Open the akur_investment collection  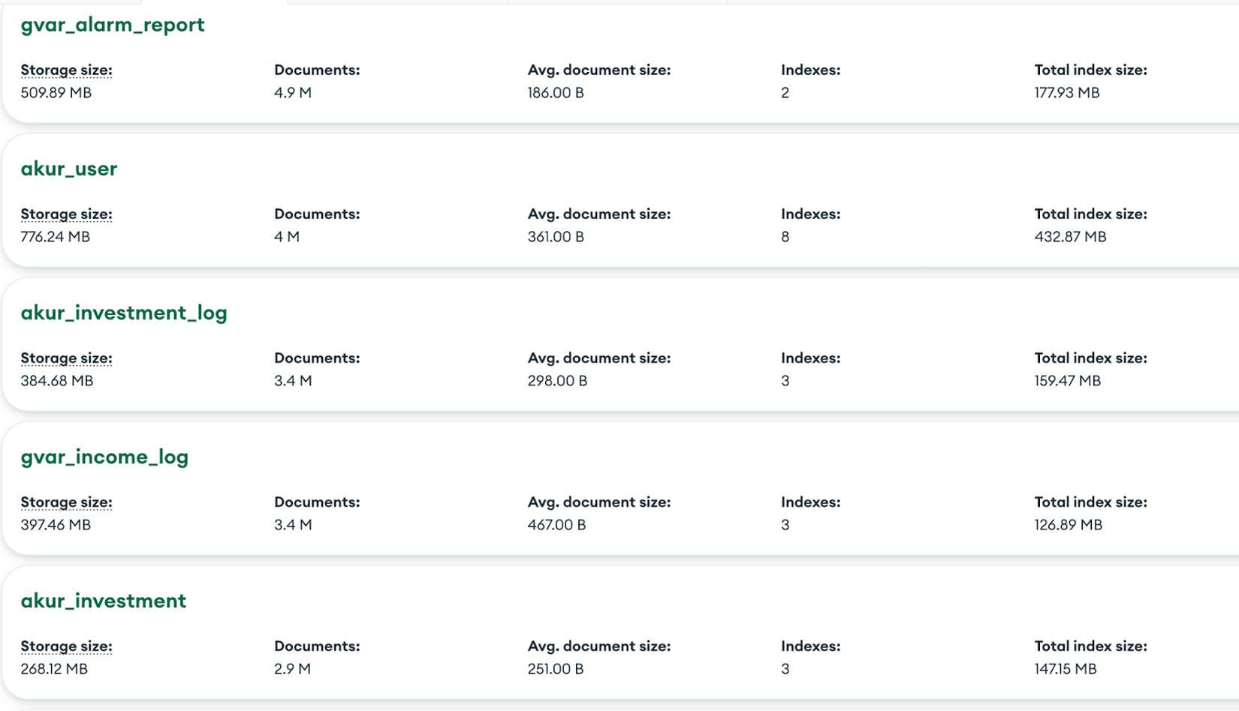click(104, 601)
